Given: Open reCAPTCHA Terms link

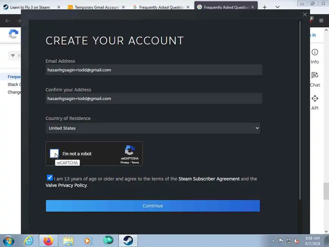Looking at the screenshot, I should pos(135,162).
